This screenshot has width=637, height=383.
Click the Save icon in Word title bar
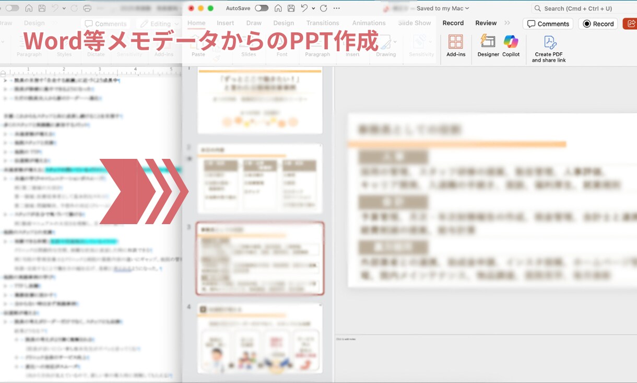[x=42, y=8]
